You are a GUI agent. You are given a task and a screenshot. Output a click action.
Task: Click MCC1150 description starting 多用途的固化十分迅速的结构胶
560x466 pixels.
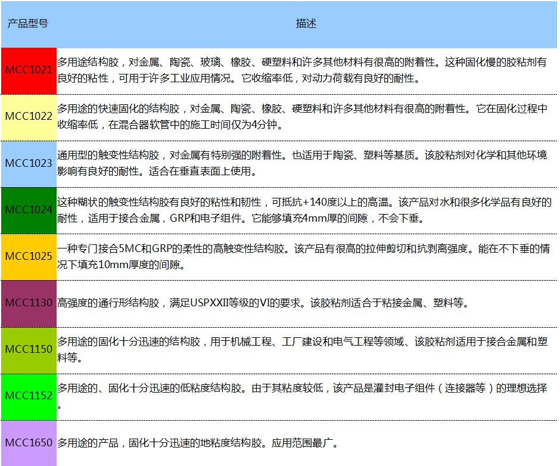302,349
